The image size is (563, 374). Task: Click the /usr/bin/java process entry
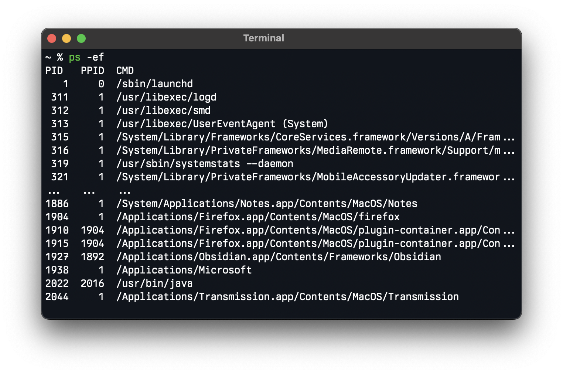coord(154,283)
